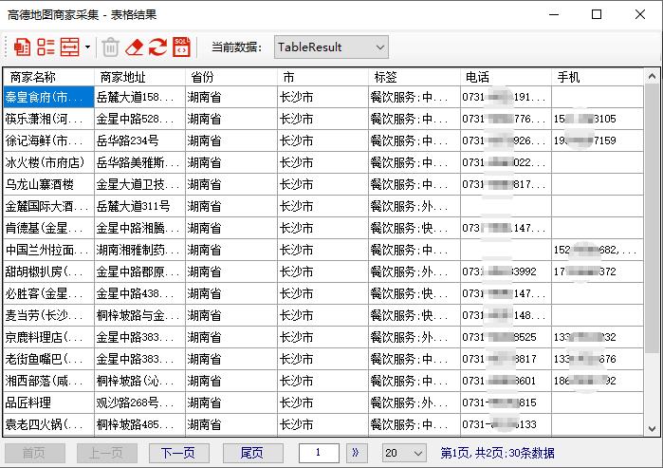
Task: Click the go-to-page double arrow button
Action: pos(357,453)
